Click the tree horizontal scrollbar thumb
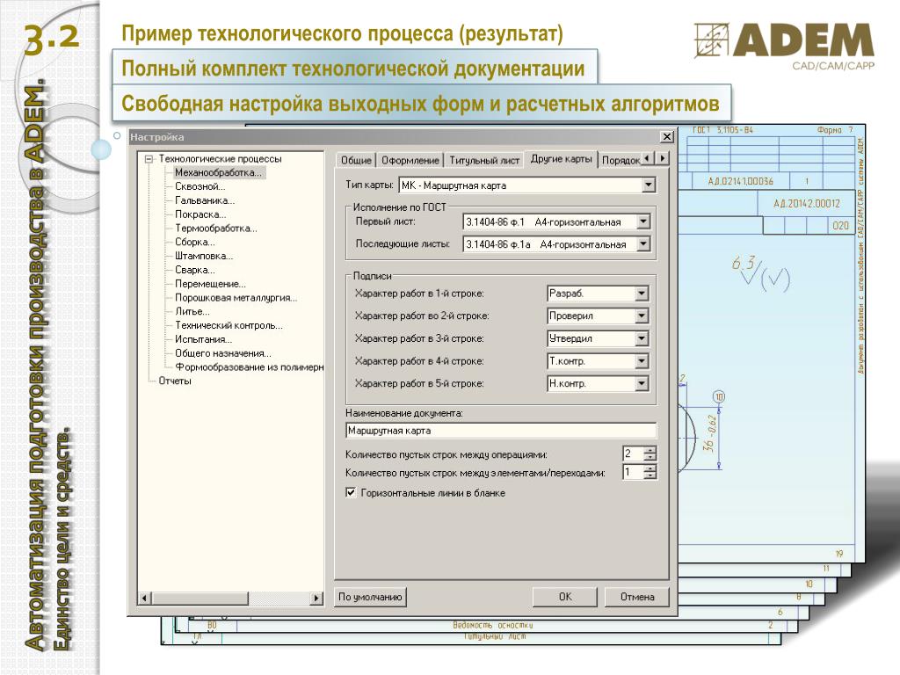 [x=200, y=598]
